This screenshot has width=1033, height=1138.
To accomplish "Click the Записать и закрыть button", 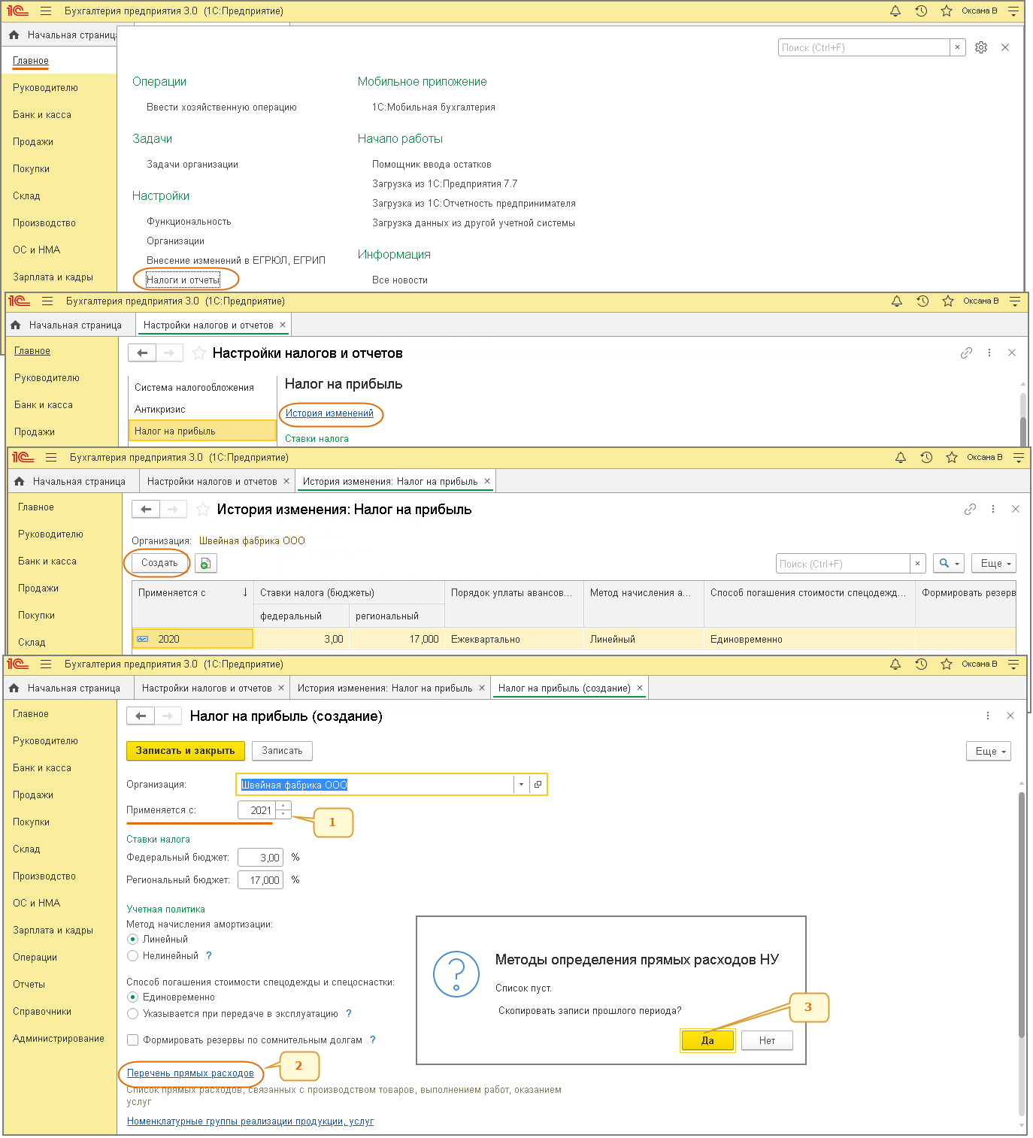I will coord(185,750).
